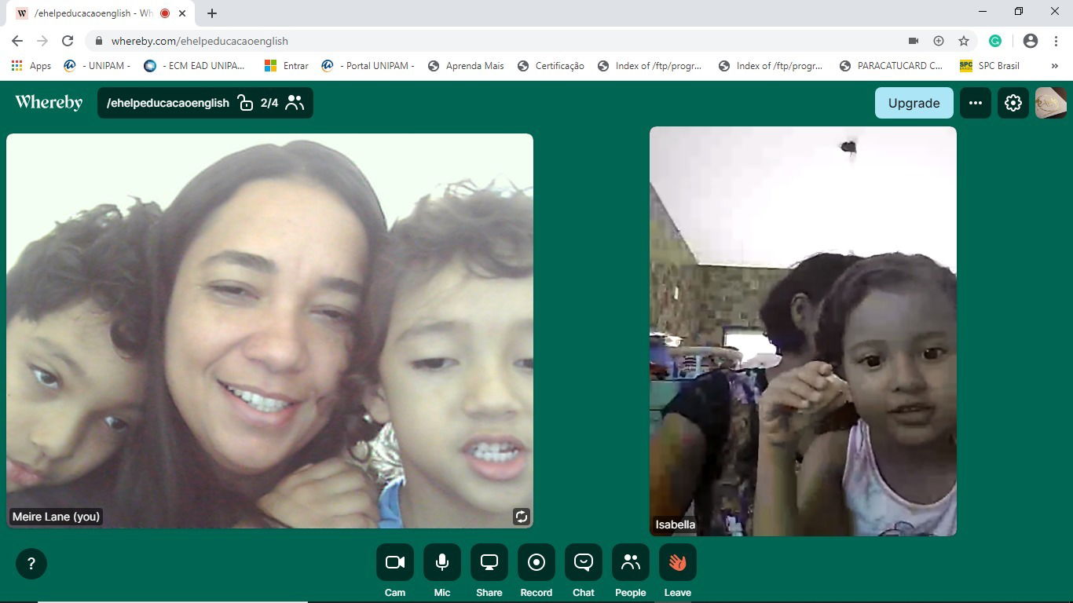Open the help question mark button
Screen dimensions: 1073x603
31,564
